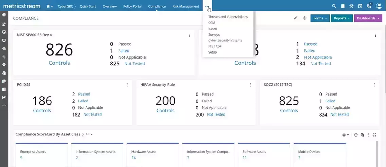386x167 pixels.
Task: Select Threats and Vulnerabilities from the menu
Action: (228, 17)
